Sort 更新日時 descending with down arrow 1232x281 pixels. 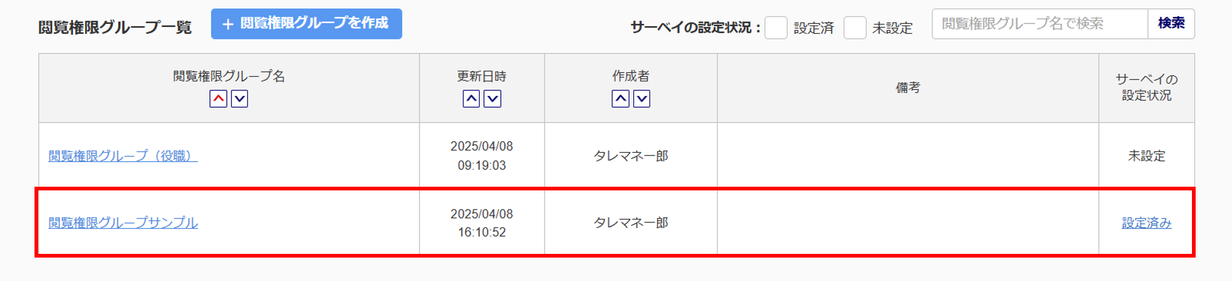click(x=492, y=99)
